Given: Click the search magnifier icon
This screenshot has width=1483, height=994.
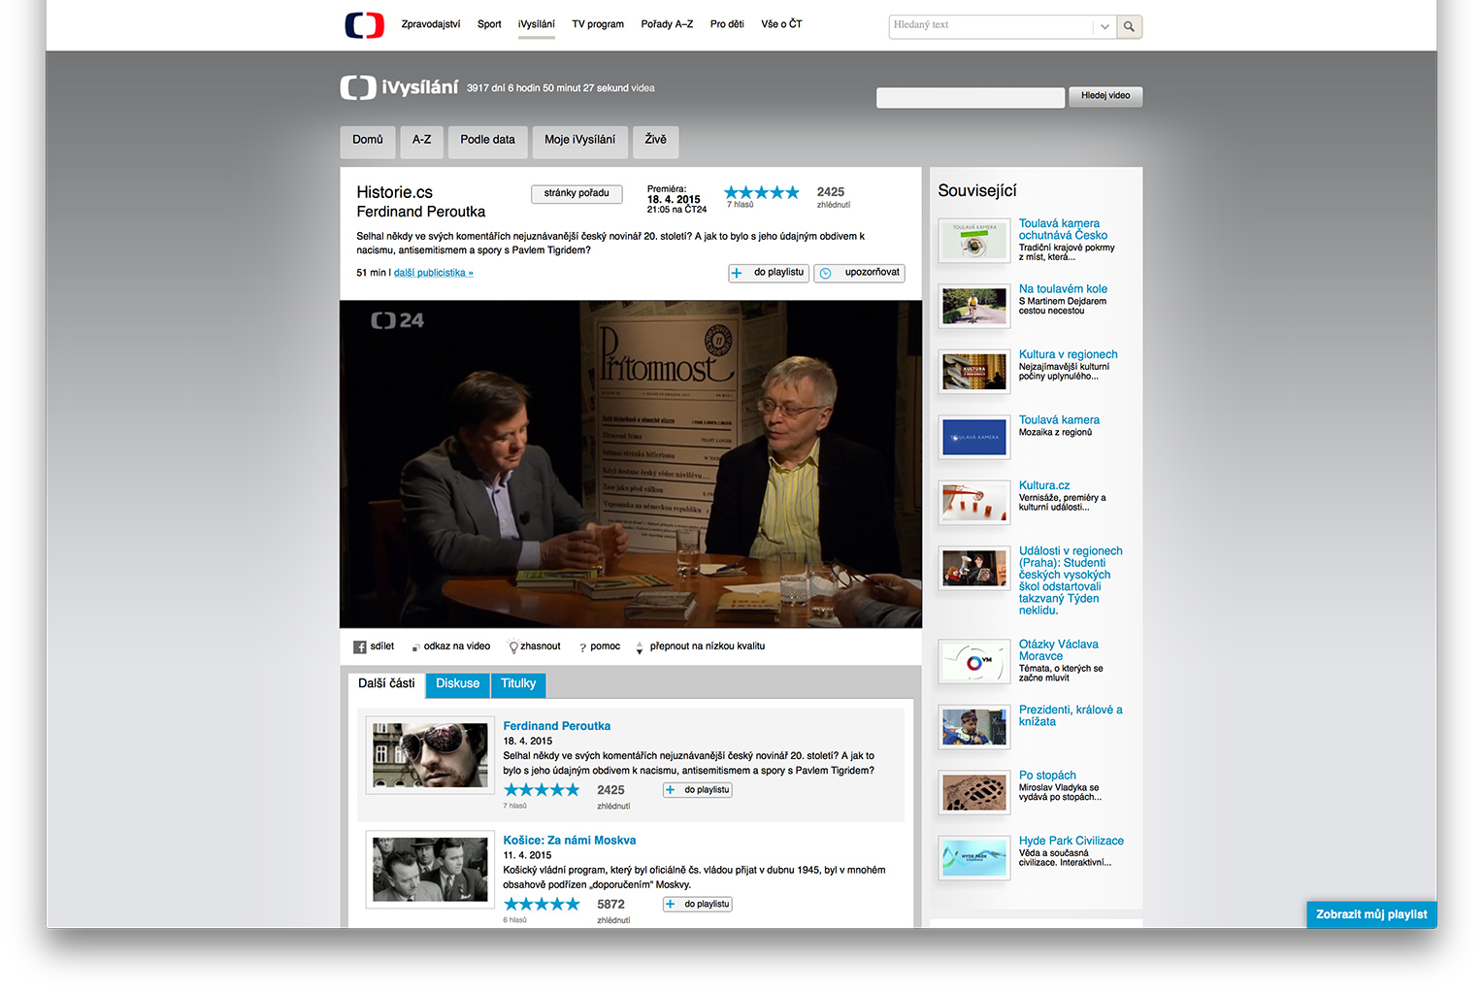Looking at the screenshot, I should pos(1129,27).
